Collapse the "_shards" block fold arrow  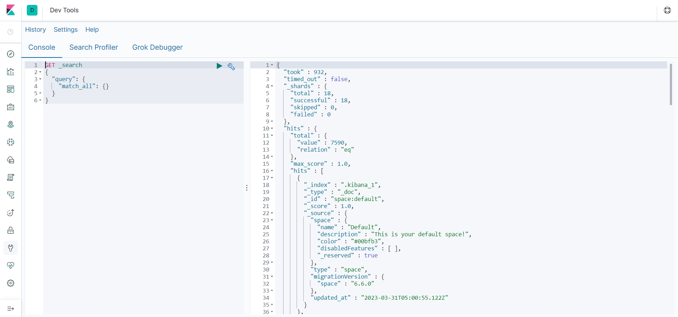(272, 86)
